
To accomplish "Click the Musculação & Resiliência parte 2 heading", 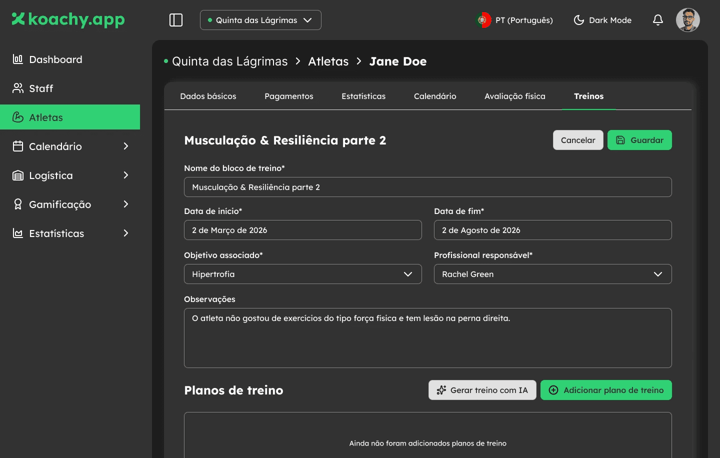I will [x=285, y=140].
